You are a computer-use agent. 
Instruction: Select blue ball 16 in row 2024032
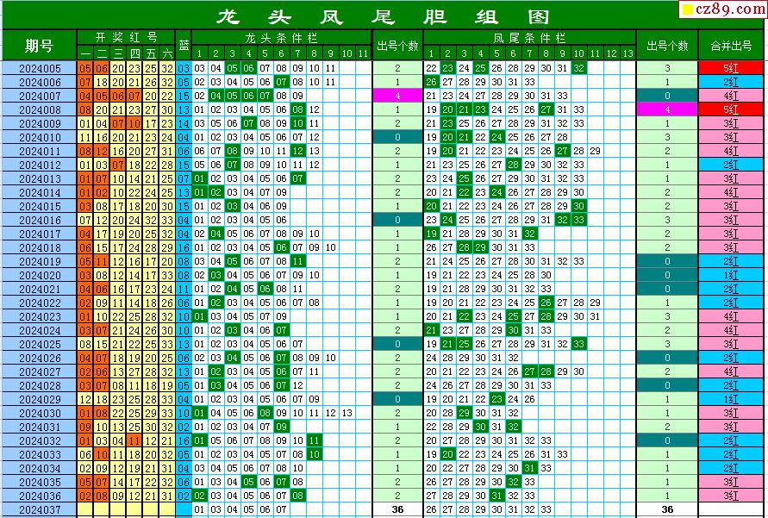coord(184,440)
